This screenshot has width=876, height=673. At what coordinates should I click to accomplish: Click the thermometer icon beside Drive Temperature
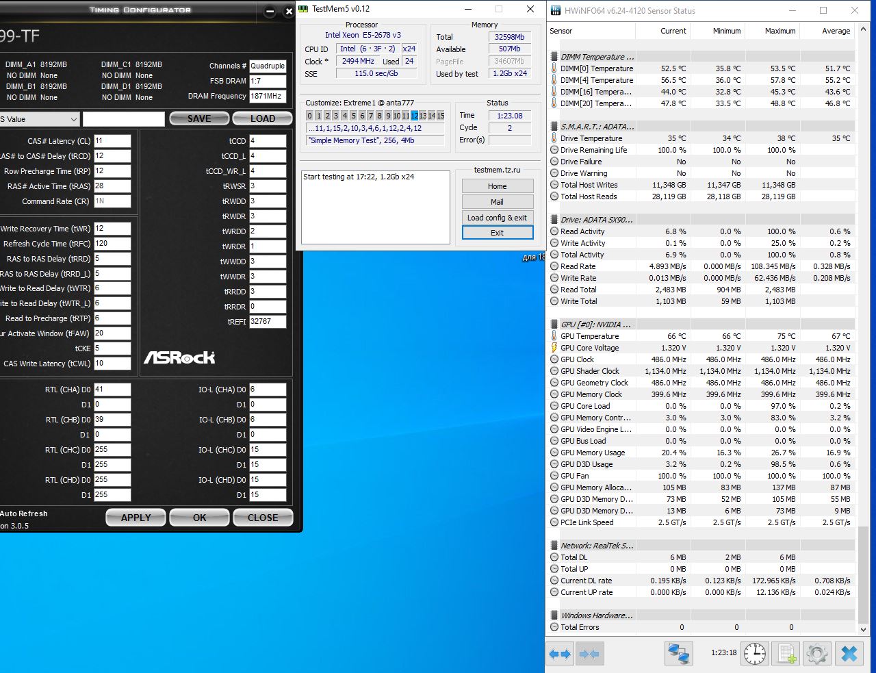[x=554, y=138]
